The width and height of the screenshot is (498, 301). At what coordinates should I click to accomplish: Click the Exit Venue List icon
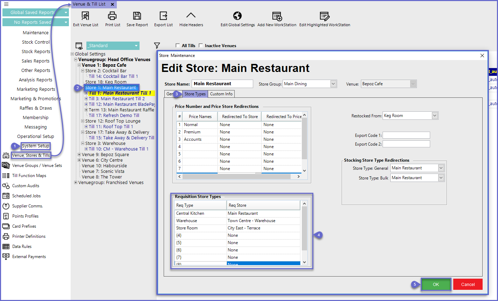[x=85, y=16]
